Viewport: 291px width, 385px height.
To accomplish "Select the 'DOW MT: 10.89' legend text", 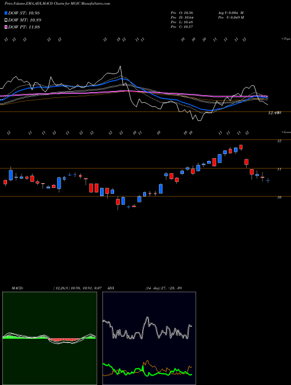I will point(24,20).
